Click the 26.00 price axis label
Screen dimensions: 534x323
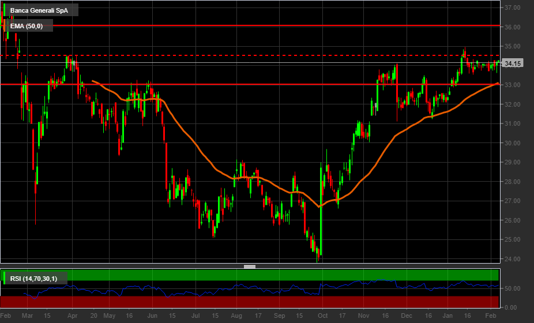pyautogui.click(x=512, y=220)
